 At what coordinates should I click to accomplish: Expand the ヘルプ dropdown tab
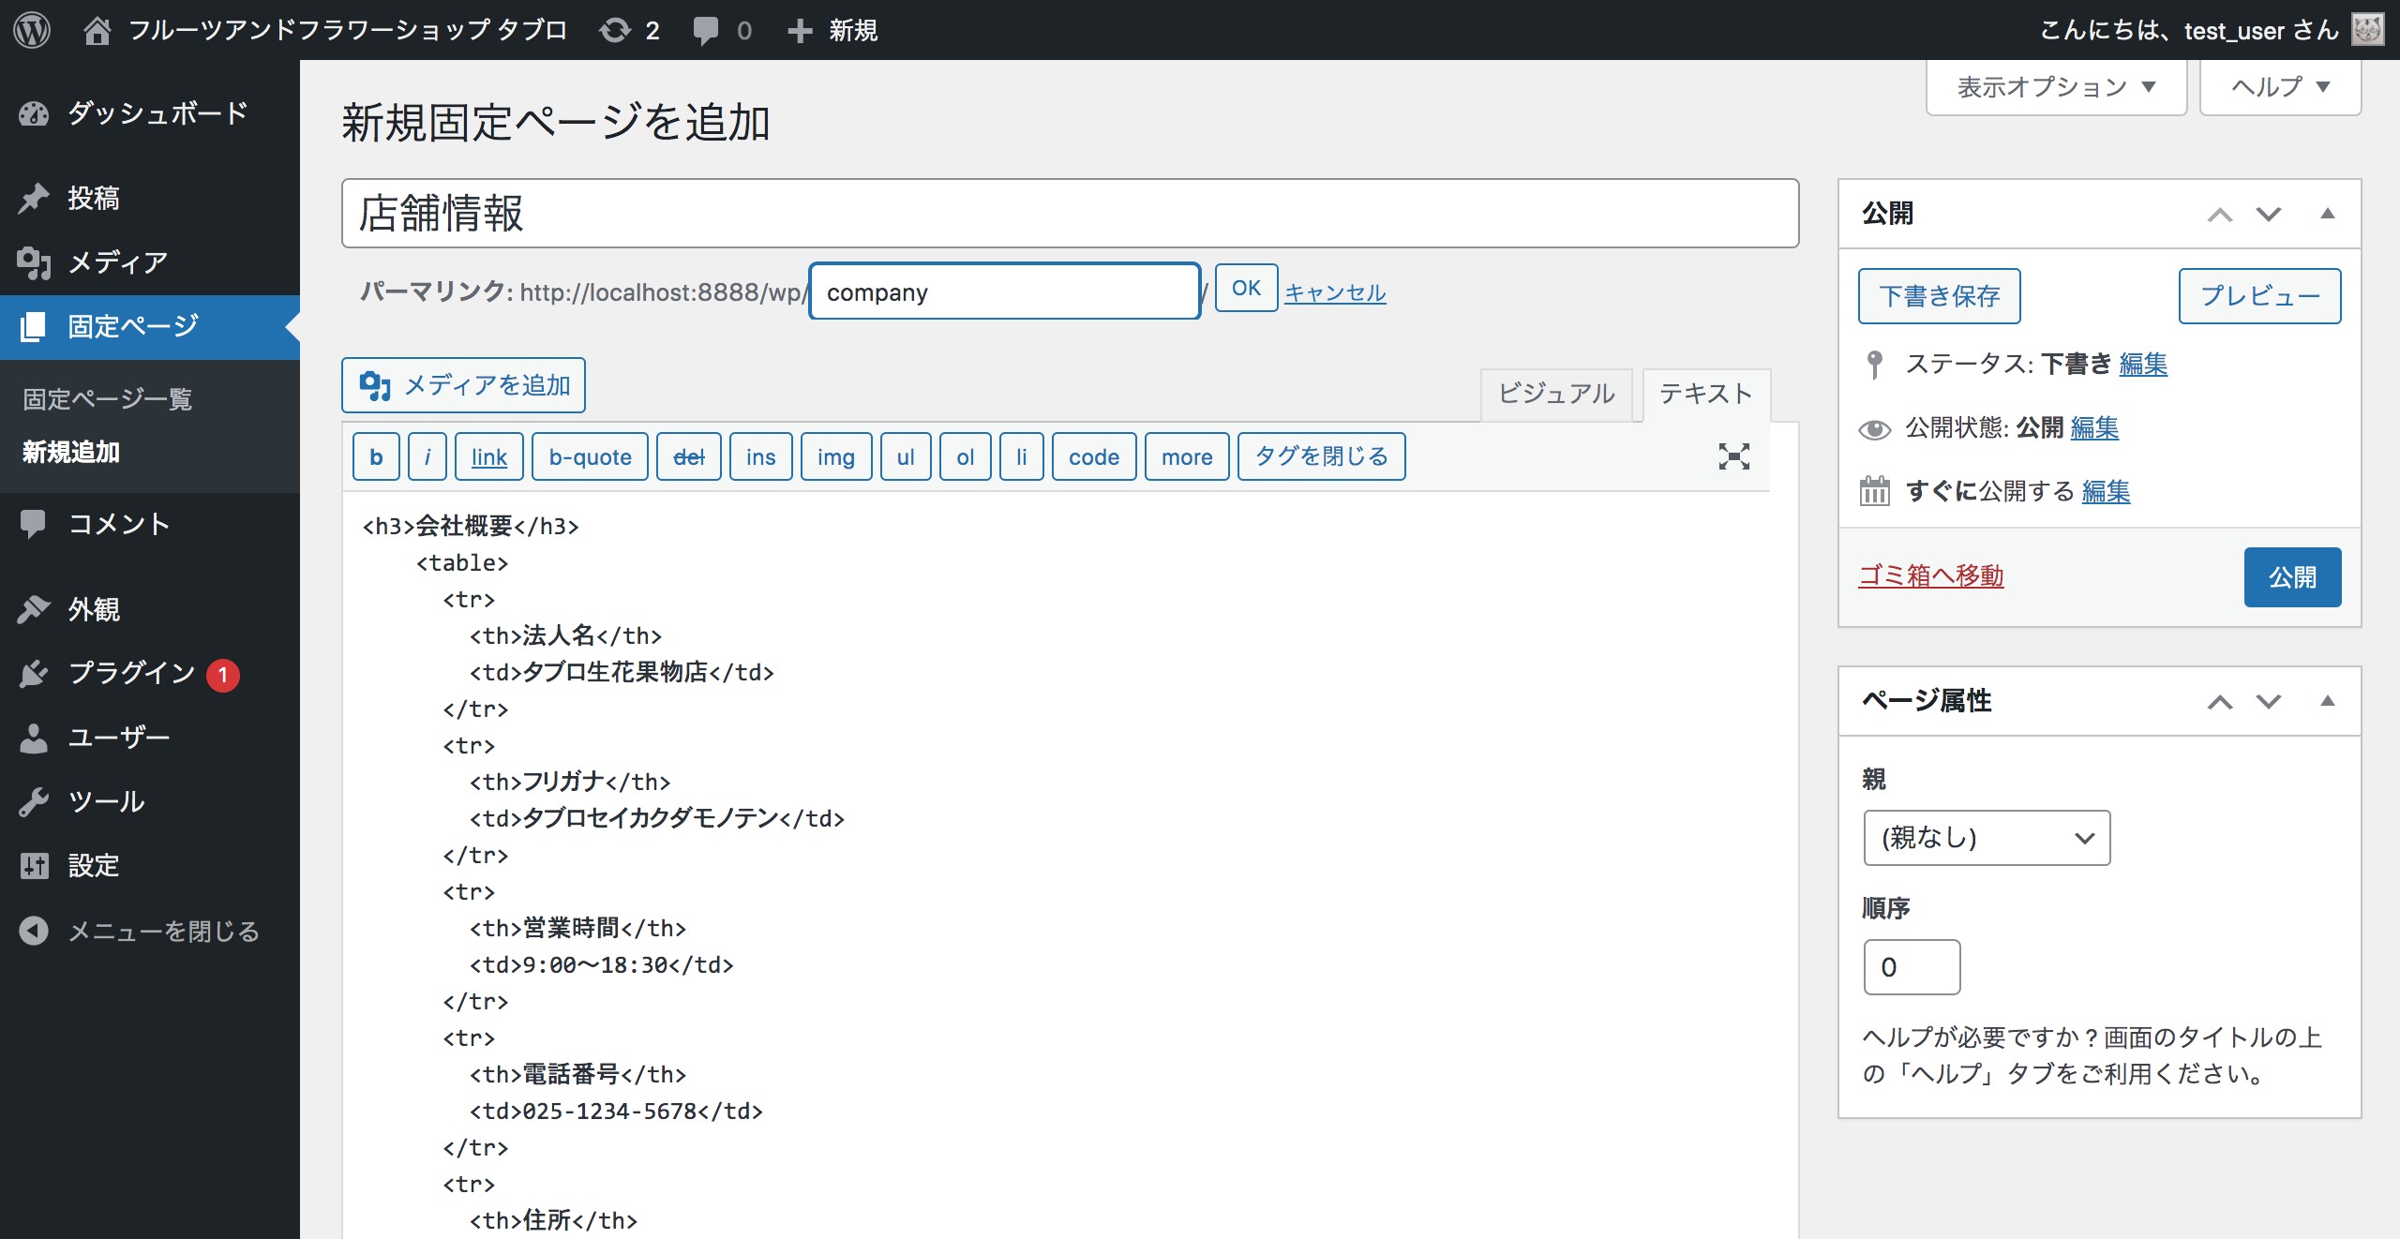click(2279, 87)
